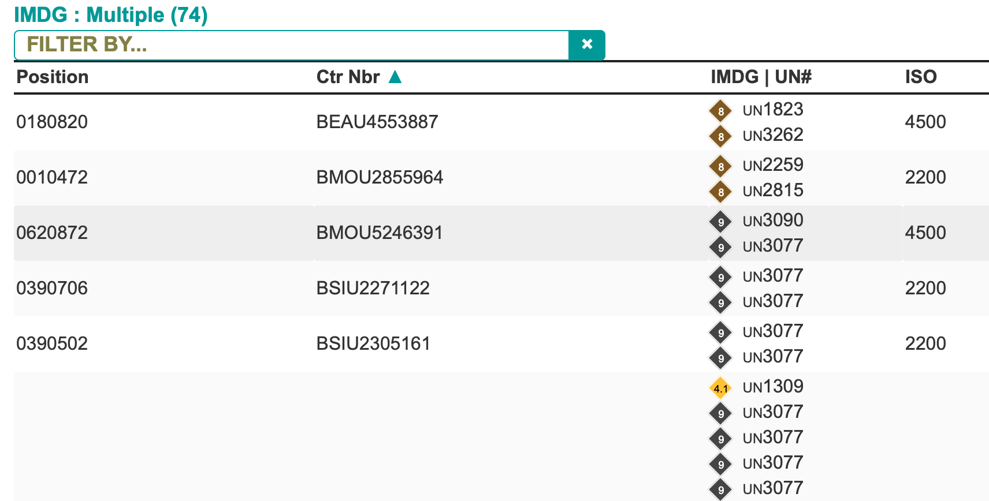Viewport: 989px width, 501px height.
Task: Click the class 9 icon beside UN3090
Action: (720, 222)
